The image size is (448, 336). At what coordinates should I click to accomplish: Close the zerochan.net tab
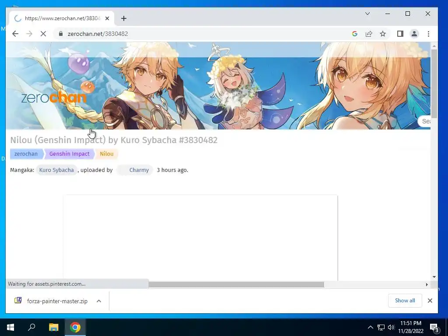107,18
